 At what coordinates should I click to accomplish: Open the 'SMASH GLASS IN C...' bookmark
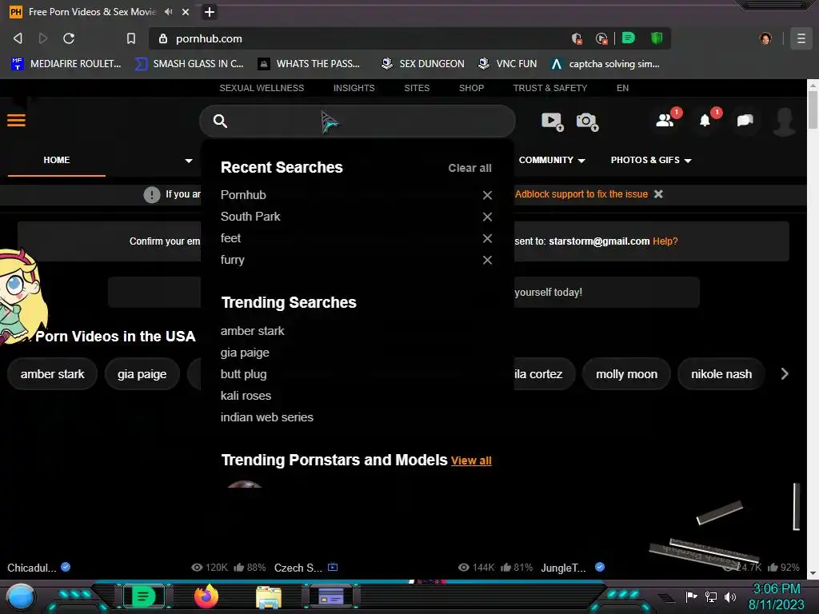coord(189,64)
